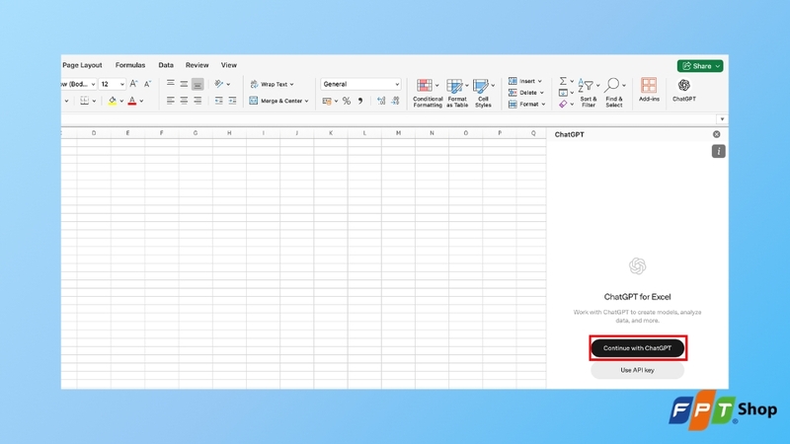Open the Review tab

[197, 65]
